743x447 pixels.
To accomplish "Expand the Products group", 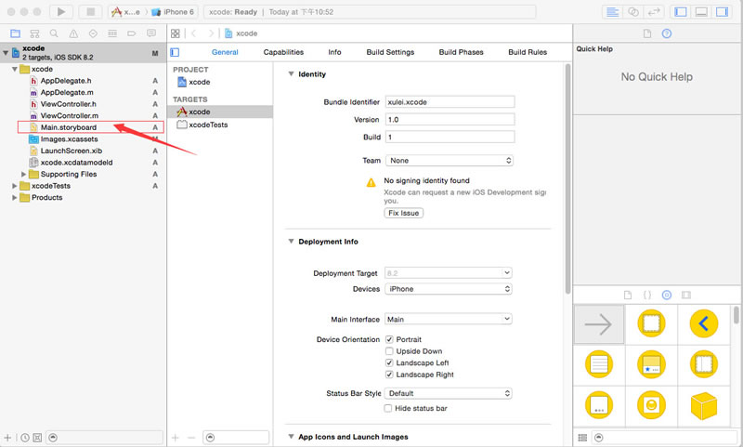I will (x=15, y=197).
